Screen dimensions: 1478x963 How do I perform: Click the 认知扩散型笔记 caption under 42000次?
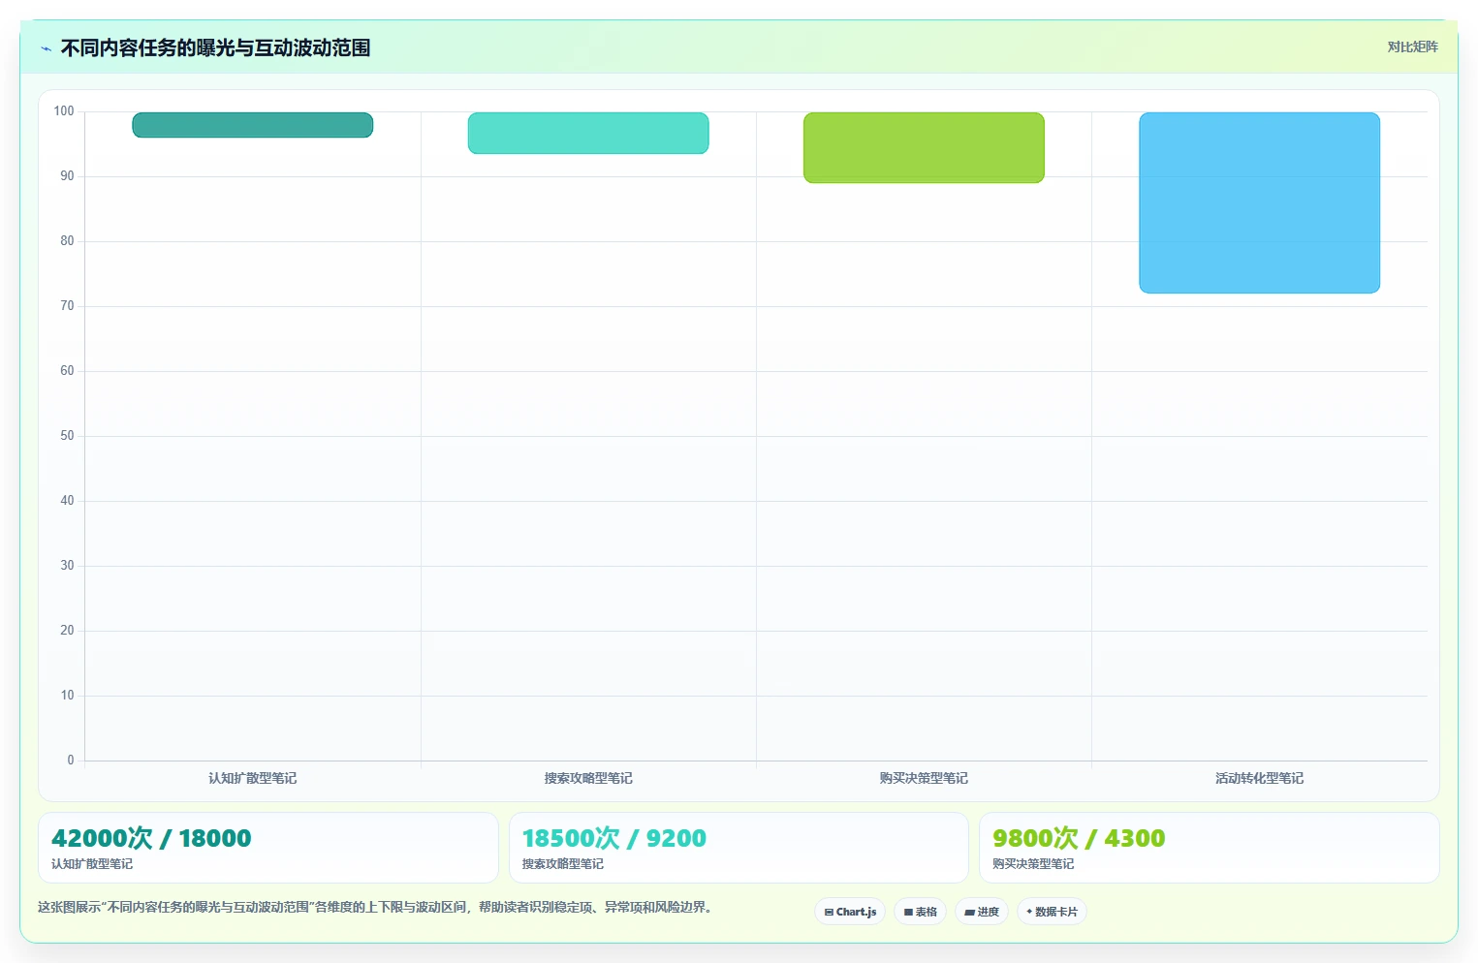coord(92,864)
